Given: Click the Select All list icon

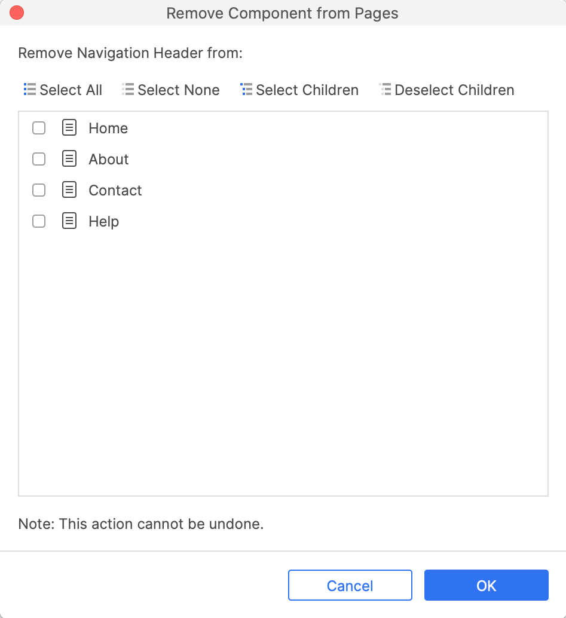Looking at the screenshot, I should [29, 90].
